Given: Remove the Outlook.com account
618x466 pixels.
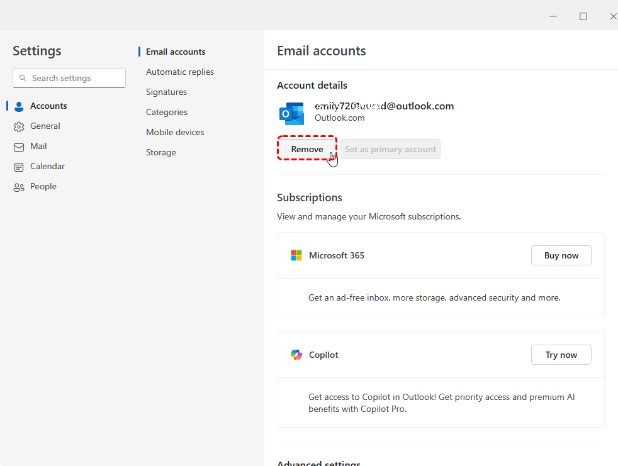Looking at the screenshot, I should pyautogui.click(x=307, y=149).
